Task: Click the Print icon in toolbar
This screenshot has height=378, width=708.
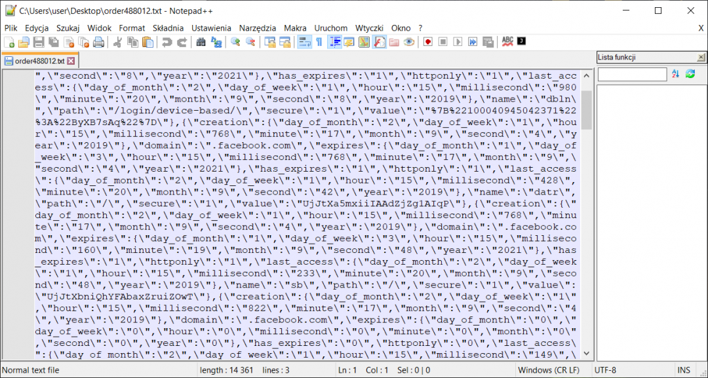Action: [98, 42]
